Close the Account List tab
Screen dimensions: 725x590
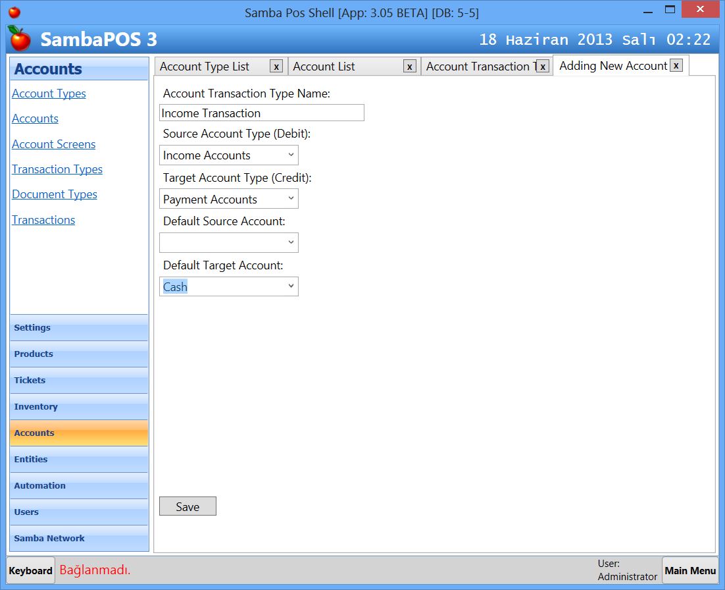point(410,66)
